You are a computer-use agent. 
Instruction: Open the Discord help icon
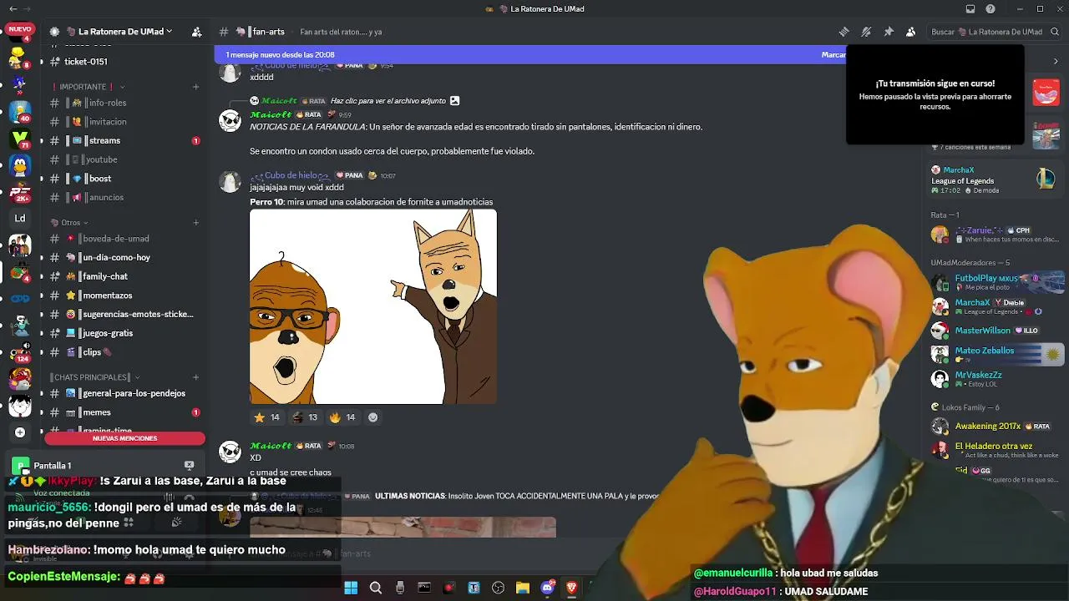990,9
